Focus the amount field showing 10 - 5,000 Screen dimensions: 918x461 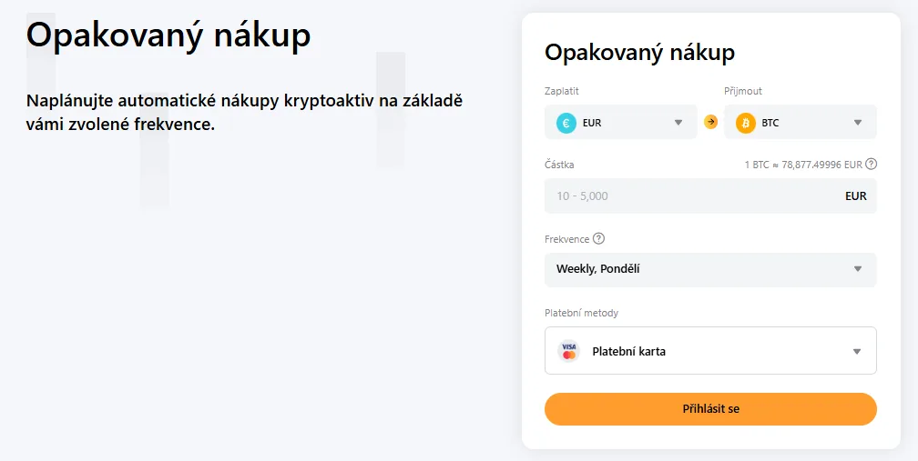click(710, 195)
